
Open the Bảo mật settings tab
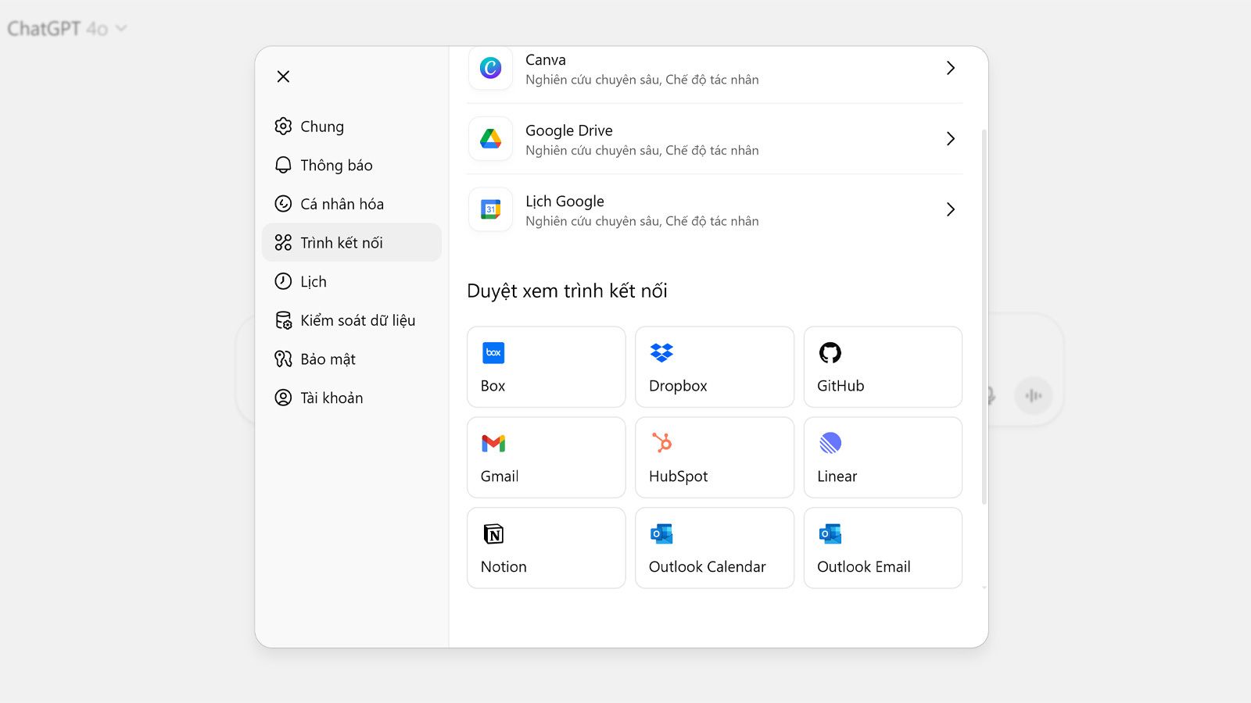(x=352, y=359)
